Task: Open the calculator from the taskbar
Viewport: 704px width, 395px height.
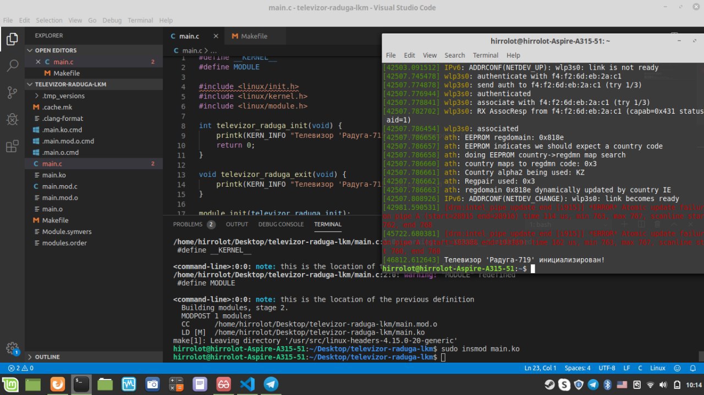Action: 176,384
